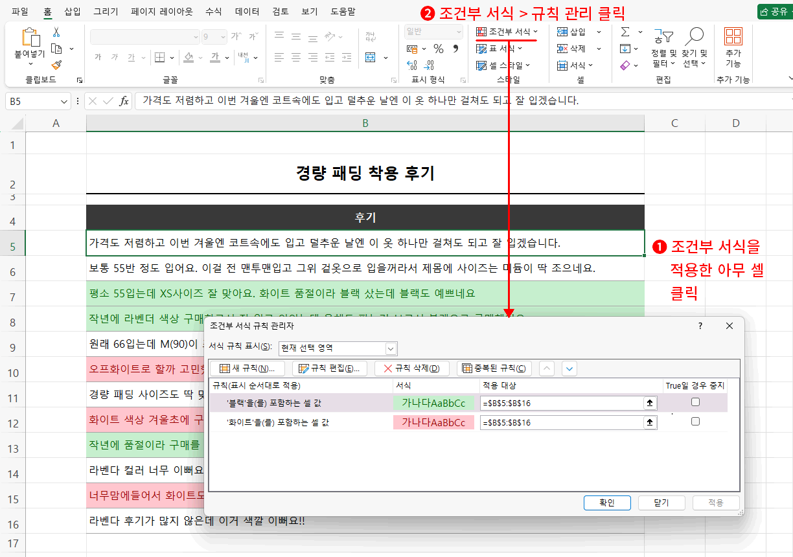793x557 pixels.
Task: Click the Duplicate Rule (중복된 규칙) button
Action: tap(495, 369)
